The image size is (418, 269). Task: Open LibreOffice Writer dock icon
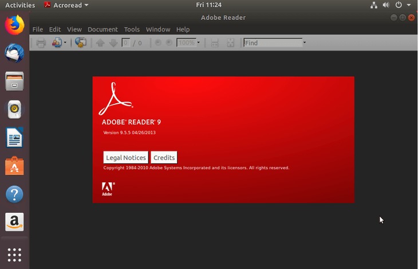14,138
